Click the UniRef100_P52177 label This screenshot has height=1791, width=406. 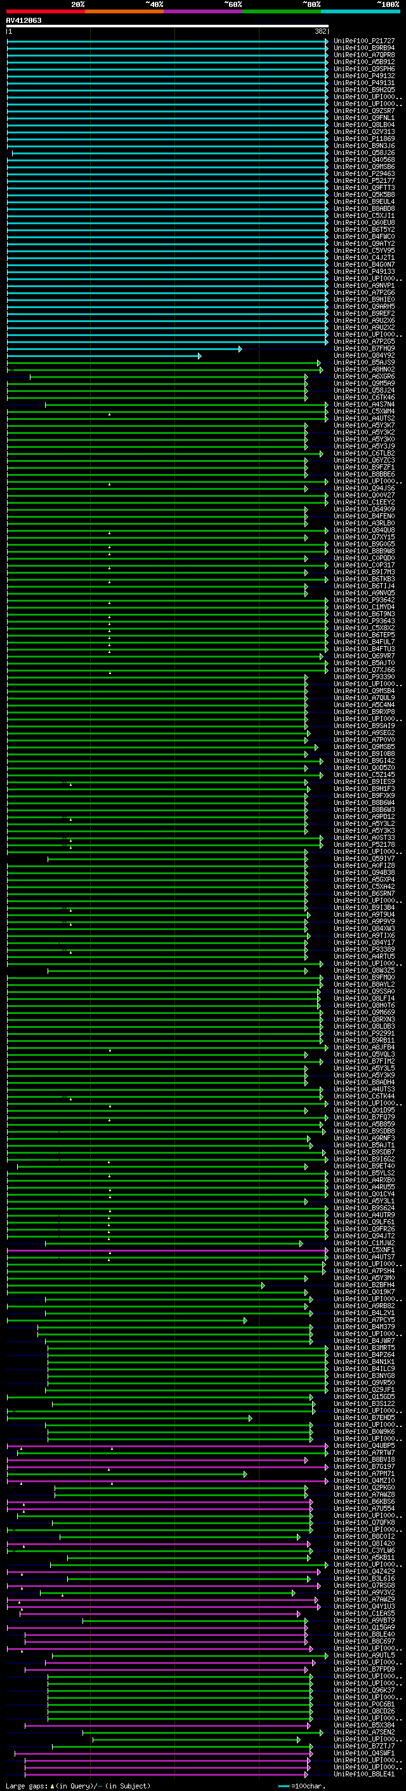tap(364, 181)
